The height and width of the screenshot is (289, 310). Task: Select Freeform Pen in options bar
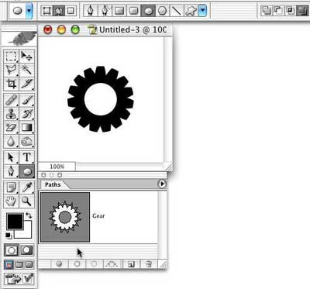[105, 11]
